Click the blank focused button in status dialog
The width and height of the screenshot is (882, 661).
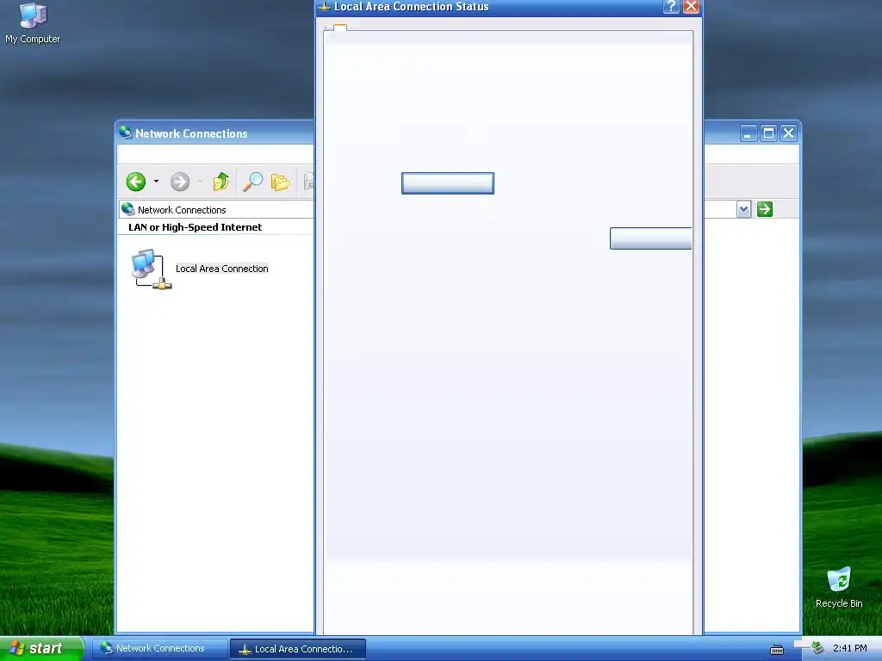click(448, 183)
